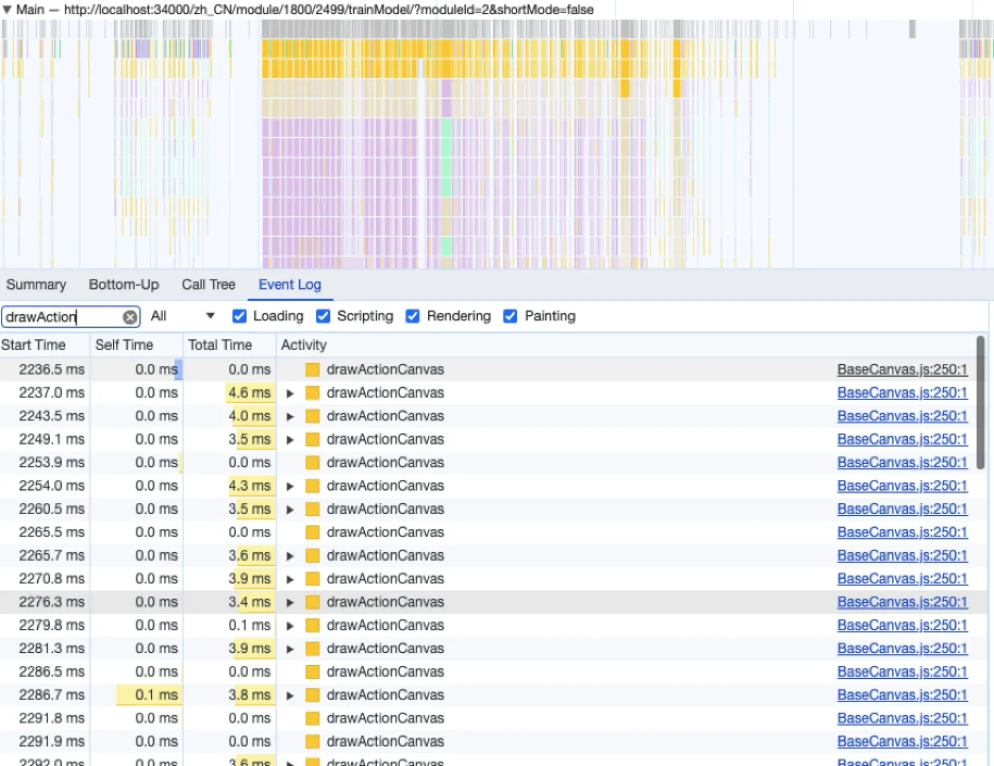
Task: Open BaseCanvas.js:250:1 link in 2270.8 ms row
Action: 902,579
